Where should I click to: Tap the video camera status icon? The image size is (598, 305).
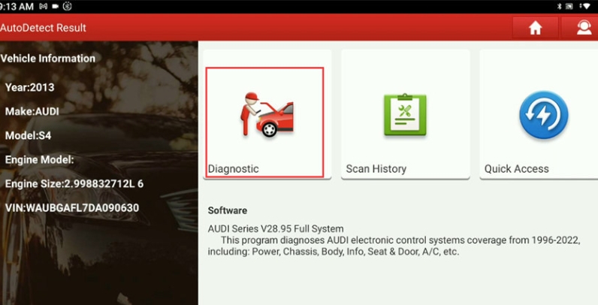pyautogui.click(x=56, y=7)
